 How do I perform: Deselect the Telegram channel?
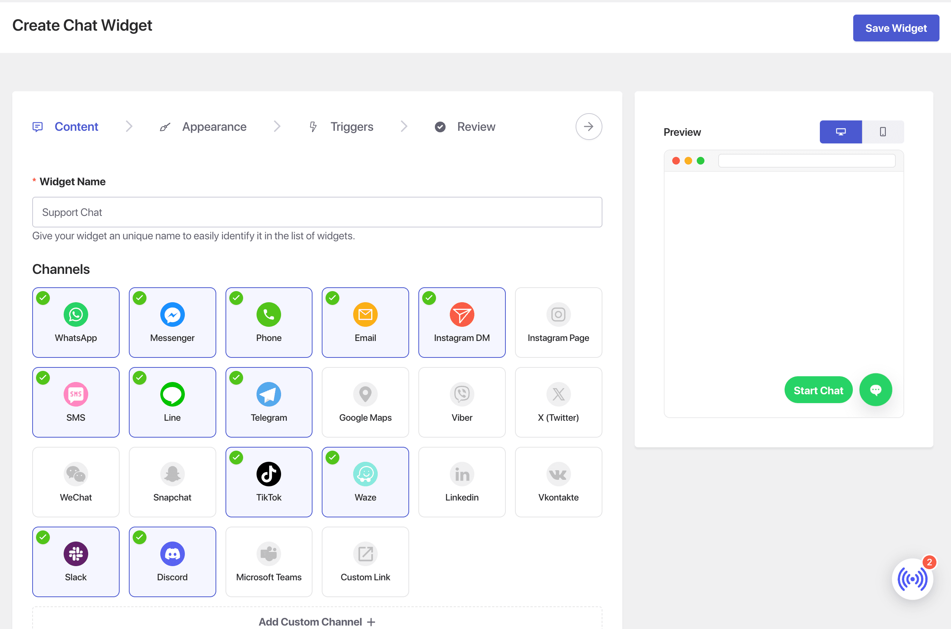coord(268,402)
